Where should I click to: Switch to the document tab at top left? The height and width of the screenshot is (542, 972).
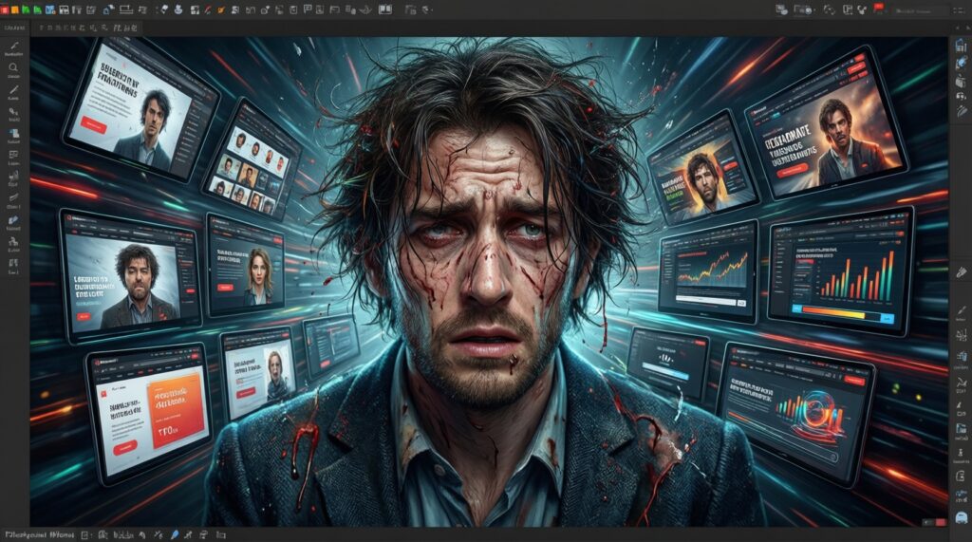(x=14, y=28)
